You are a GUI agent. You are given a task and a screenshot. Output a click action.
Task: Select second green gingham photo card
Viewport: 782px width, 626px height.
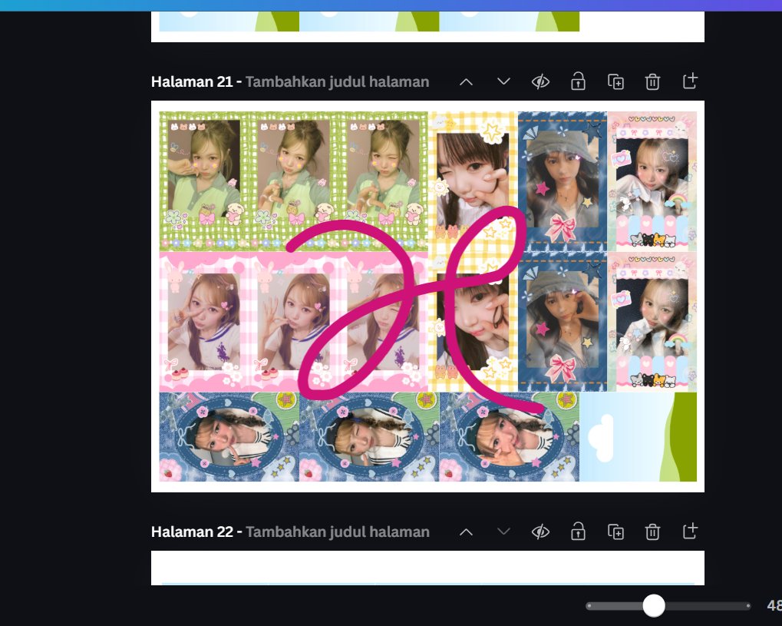pos(294,181)
